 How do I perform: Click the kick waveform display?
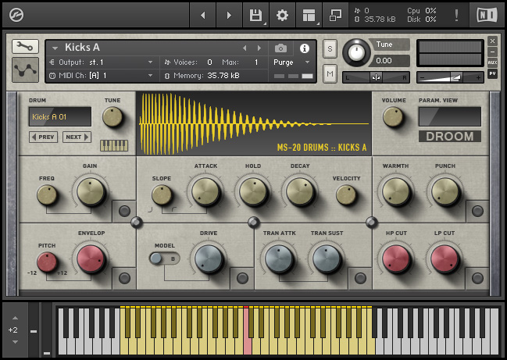point(254,123)
